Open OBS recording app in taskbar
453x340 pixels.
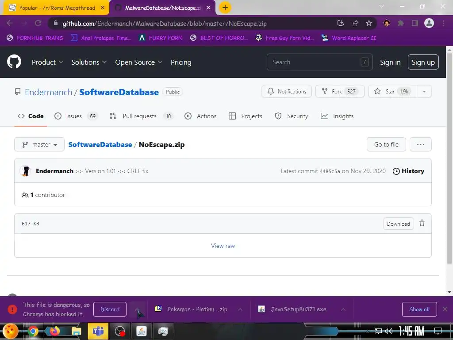pos(119,331)
